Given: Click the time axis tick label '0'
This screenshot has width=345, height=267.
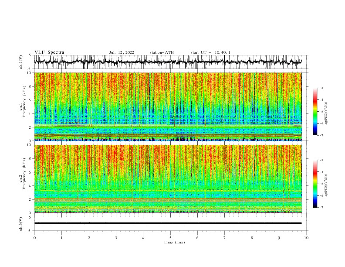Looking at the screenshot, I should pos(34,238).
